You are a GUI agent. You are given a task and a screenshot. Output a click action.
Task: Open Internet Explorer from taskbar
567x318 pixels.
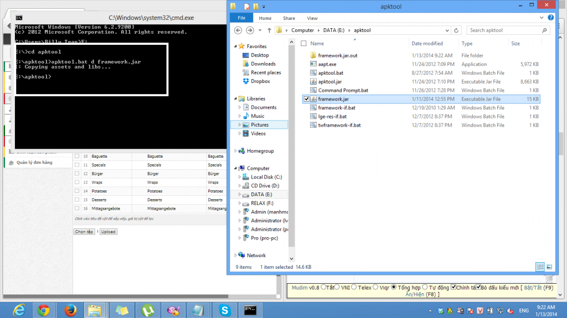pos(19,310)
